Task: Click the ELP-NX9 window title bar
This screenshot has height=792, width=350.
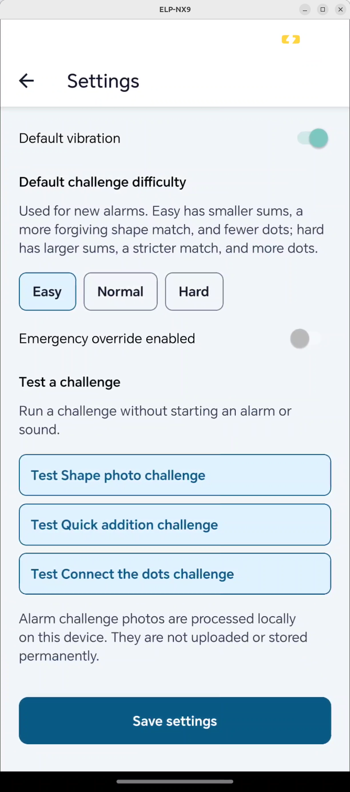Action: coord(175,9)
